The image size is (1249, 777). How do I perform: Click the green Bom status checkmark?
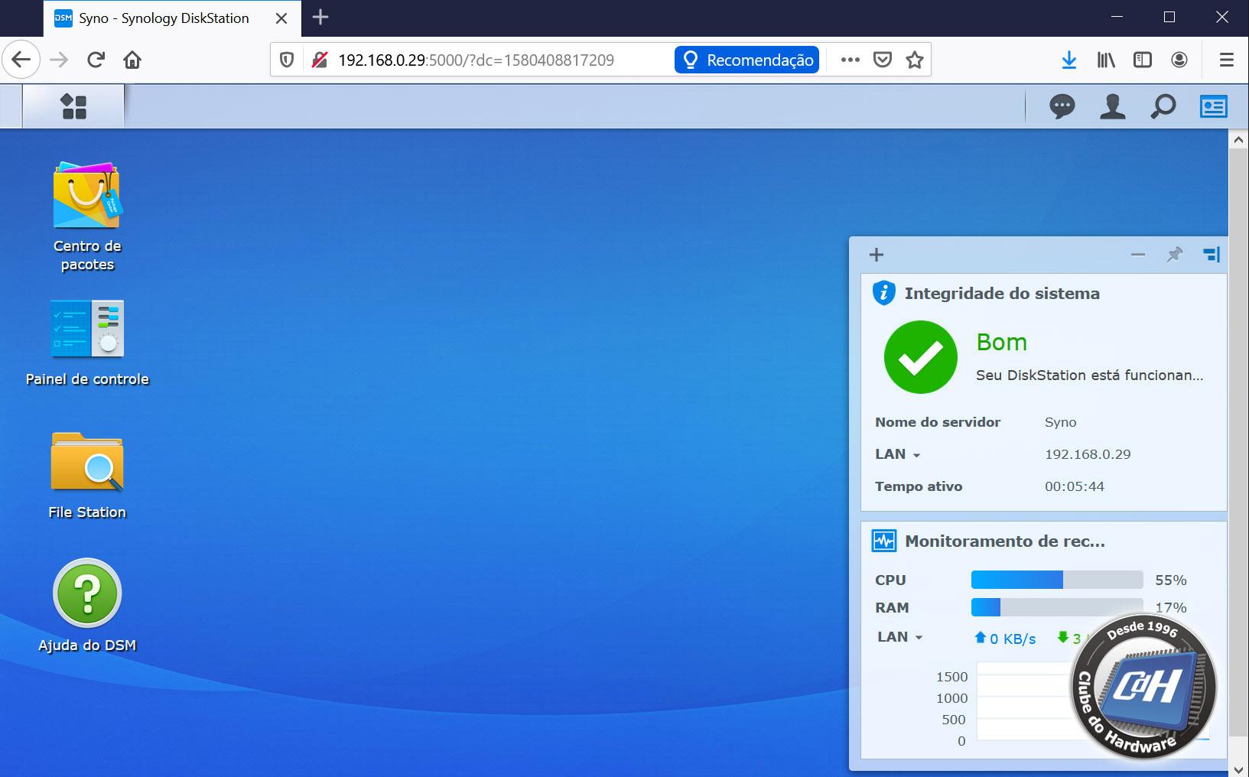coord(920,357)
